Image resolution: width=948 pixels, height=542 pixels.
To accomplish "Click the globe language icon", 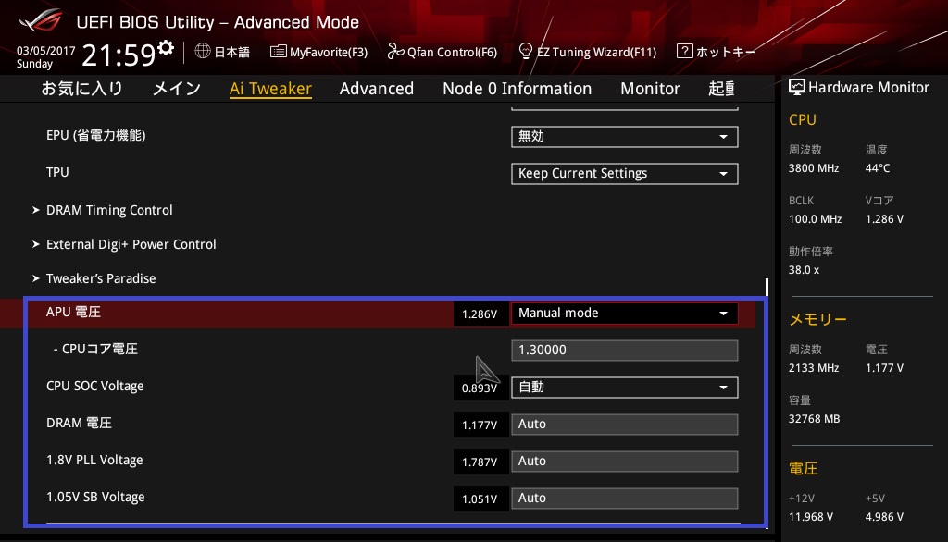I will coord(203,52).
